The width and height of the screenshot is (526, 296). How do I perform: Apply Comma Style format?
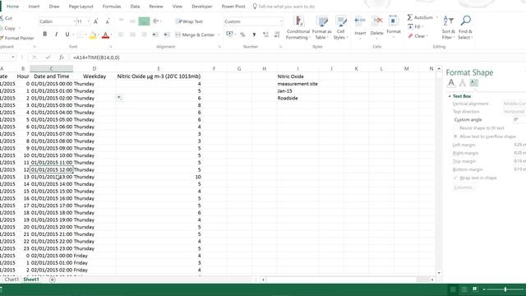pos(254,35)
